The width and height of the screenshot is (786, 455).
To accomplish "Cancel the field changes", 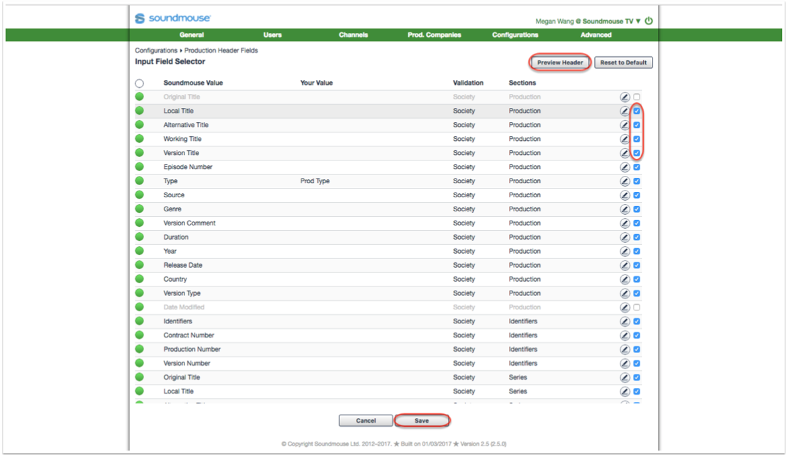I will pyautogui.click(x=366, y=420).
